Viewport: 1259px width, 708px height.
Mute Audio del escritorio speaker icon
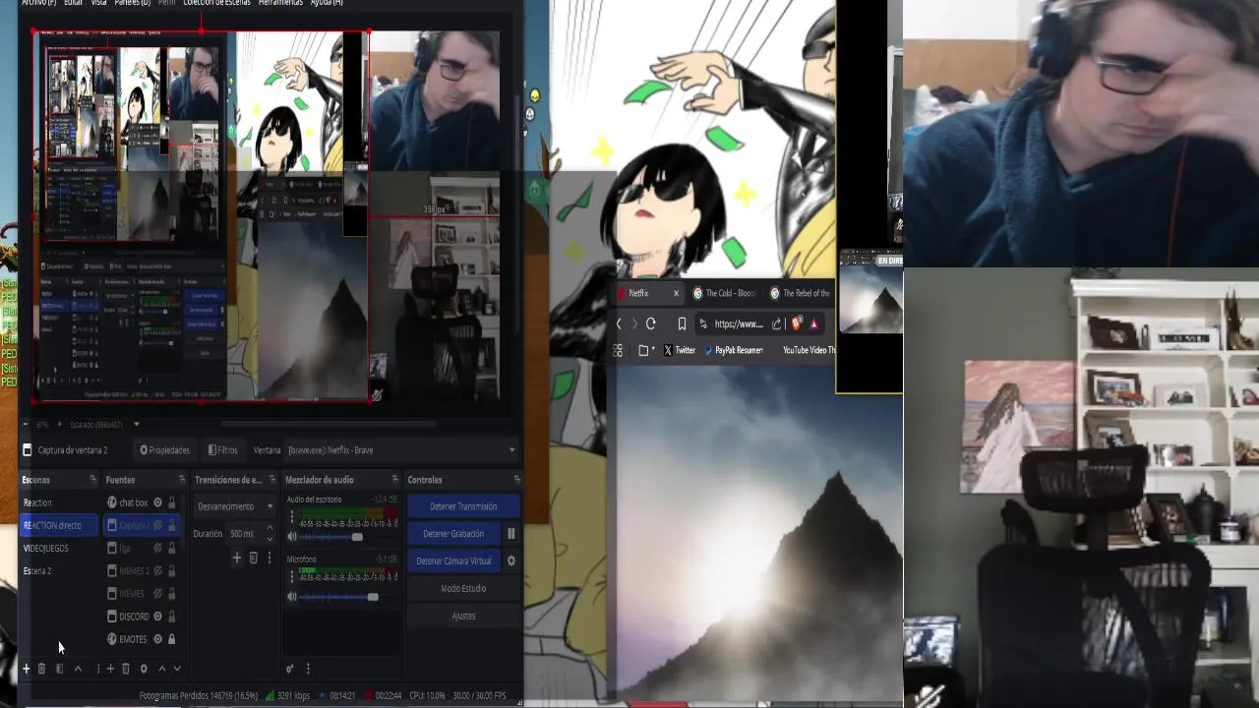[x=291, y=537]
